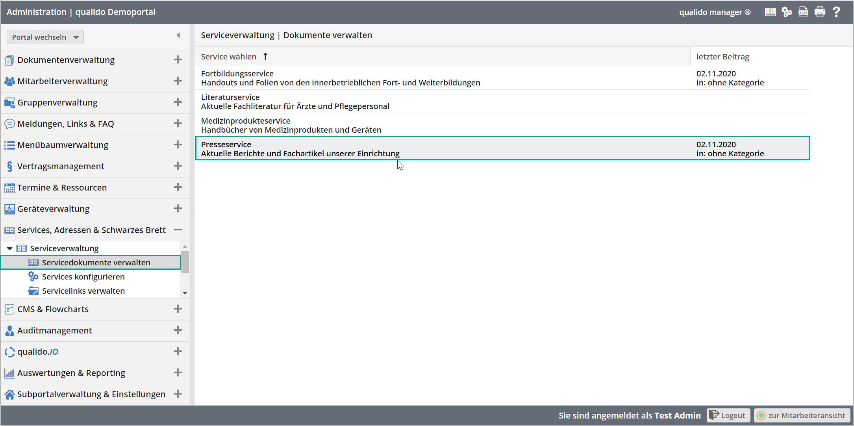Viewport: 854px width, 426px height.
Task: Select the Presseservice row
Action: point(502,148)
